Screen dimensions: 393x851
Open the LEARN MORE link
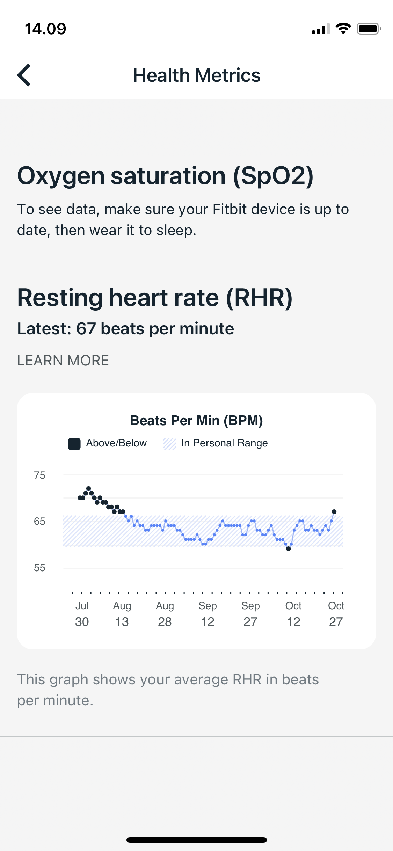(x=63, y=361)
